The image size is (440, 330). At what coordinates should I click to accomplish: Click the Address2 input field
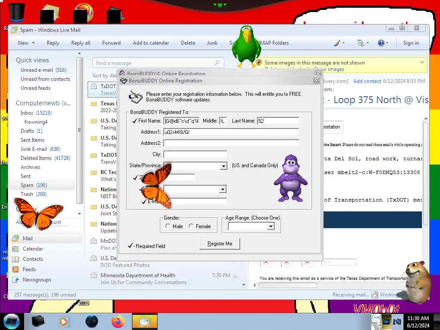click(x=231, y=143)
